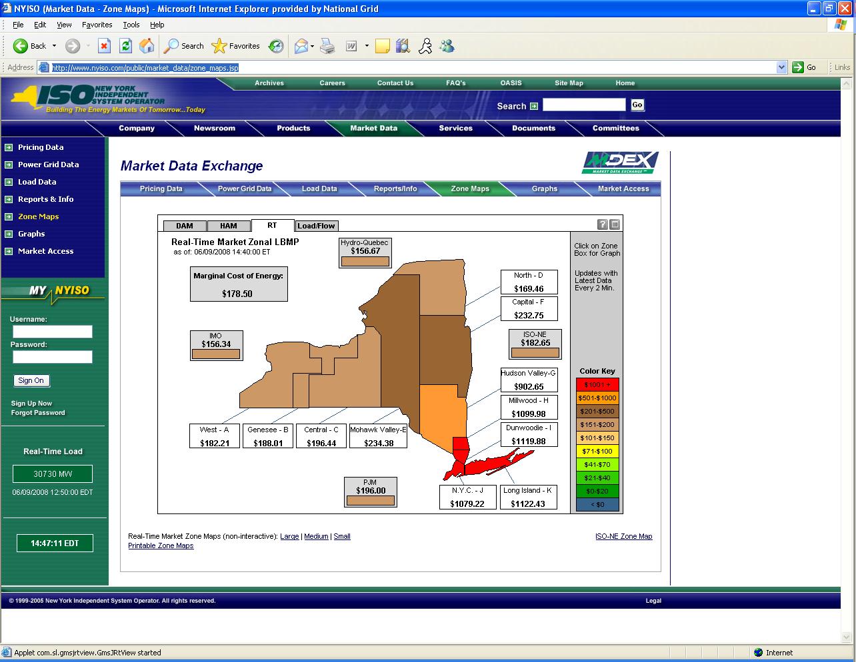This screenshot has width=856, height=662.
Task: Open the Forgot Password link
Action: pyautogui.click(x=38, y=413)
